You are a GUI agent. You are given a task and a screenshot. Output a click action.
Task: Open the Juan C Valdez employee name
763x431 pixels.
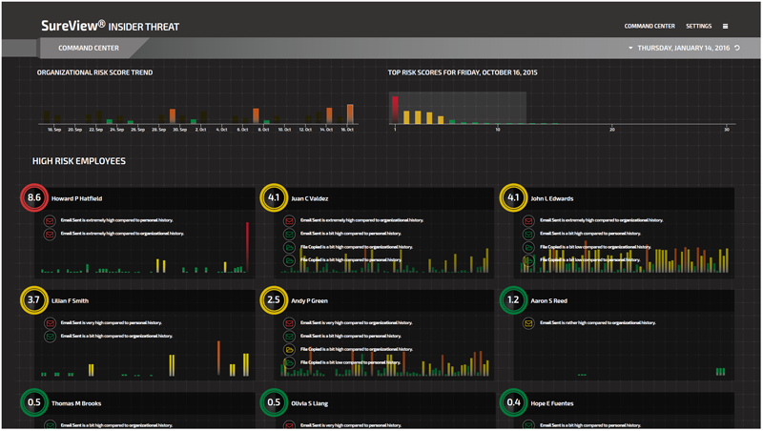coord(309,198)
